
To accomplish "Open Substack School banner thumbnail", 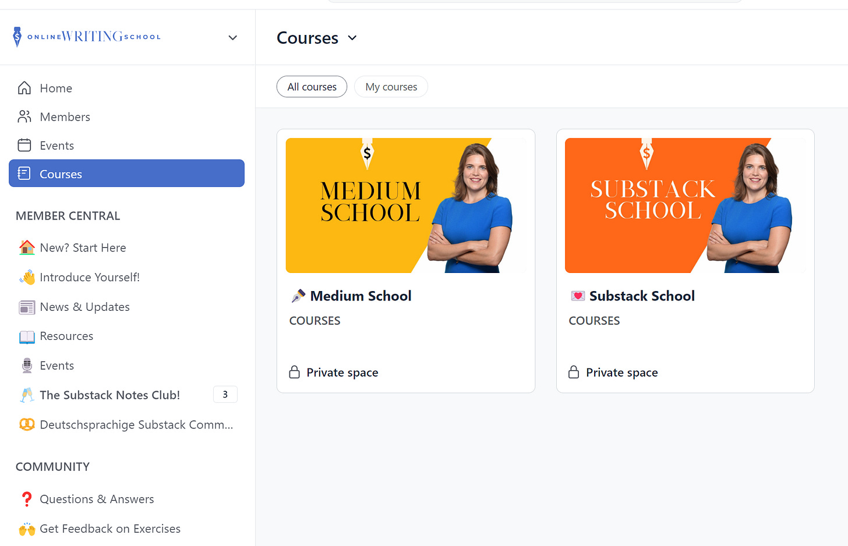I will click(685, 205).
